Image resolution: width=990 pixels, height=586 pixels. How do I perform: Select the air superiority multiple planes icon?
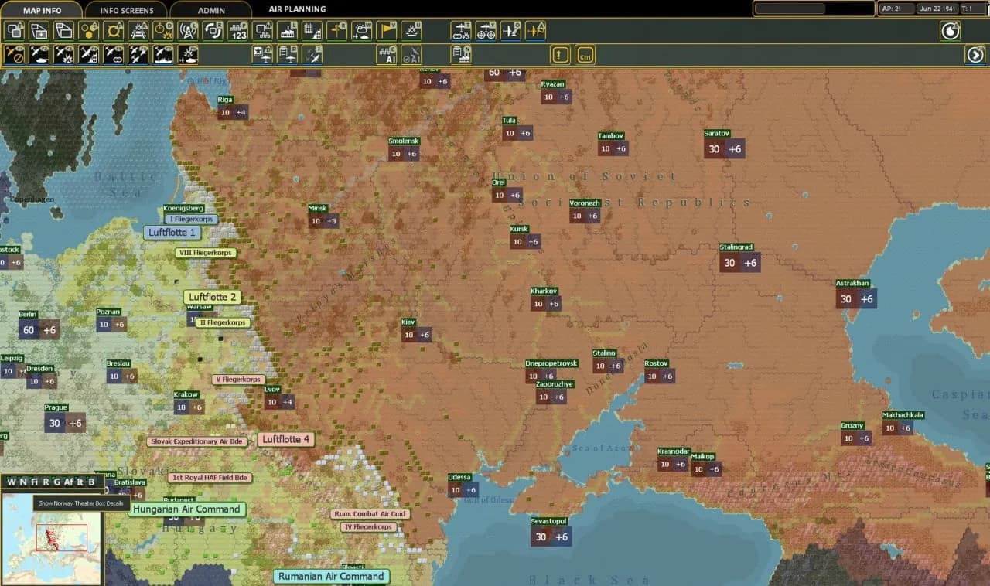[138, 55]
